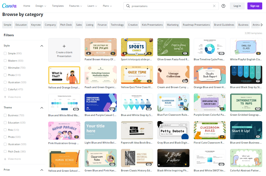This screenshot has width=266, height=176.
Task: Clear the presentations search using the X icon
Action: 214,5
